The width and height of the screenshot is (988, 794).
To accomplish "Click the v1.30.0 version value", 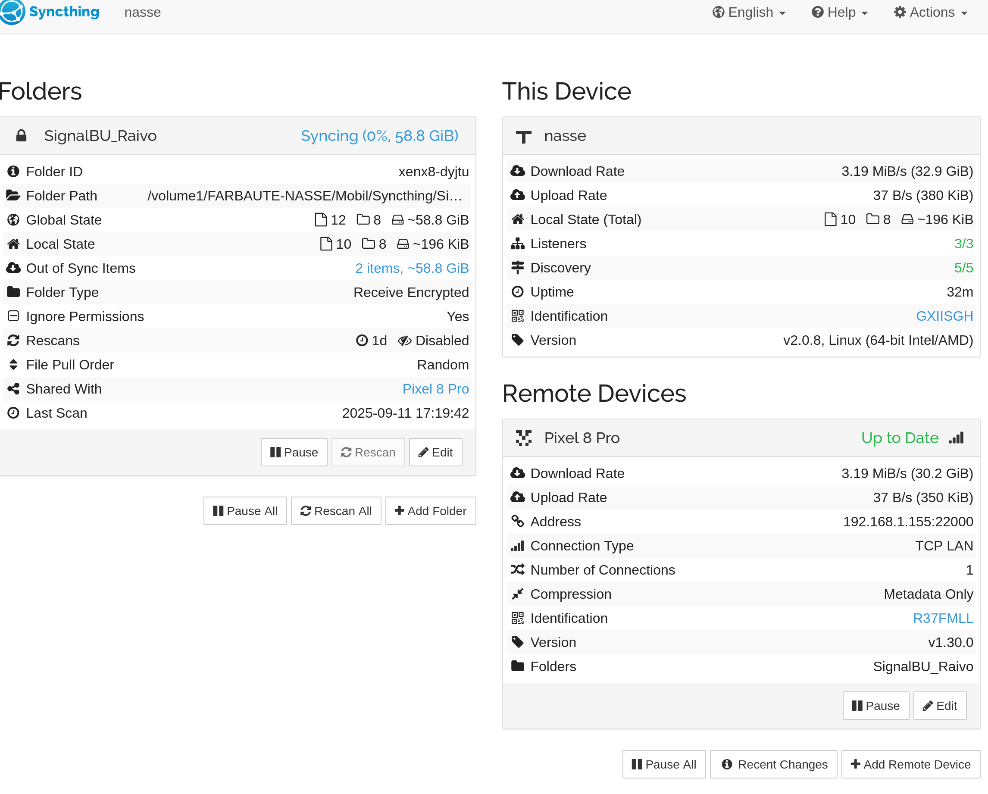I will coord(950,642).
